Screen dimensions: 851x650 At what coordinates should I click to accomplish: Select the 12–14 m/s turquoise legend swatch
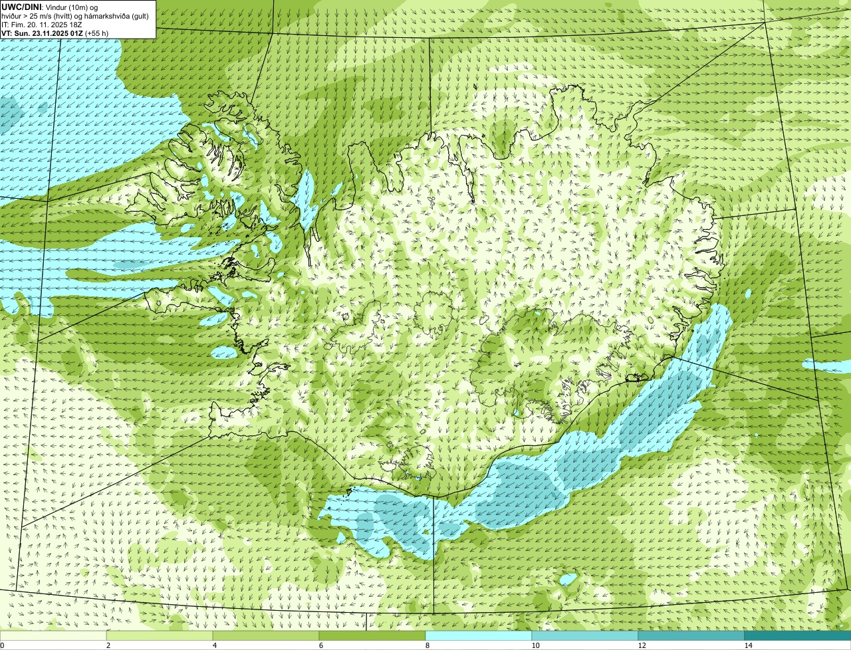(691, 635)
